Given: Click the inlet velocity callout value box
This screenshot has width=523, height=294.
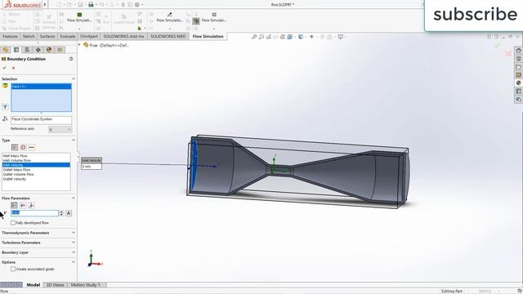Looking at the screenshot, I should (x=92, y=167).
